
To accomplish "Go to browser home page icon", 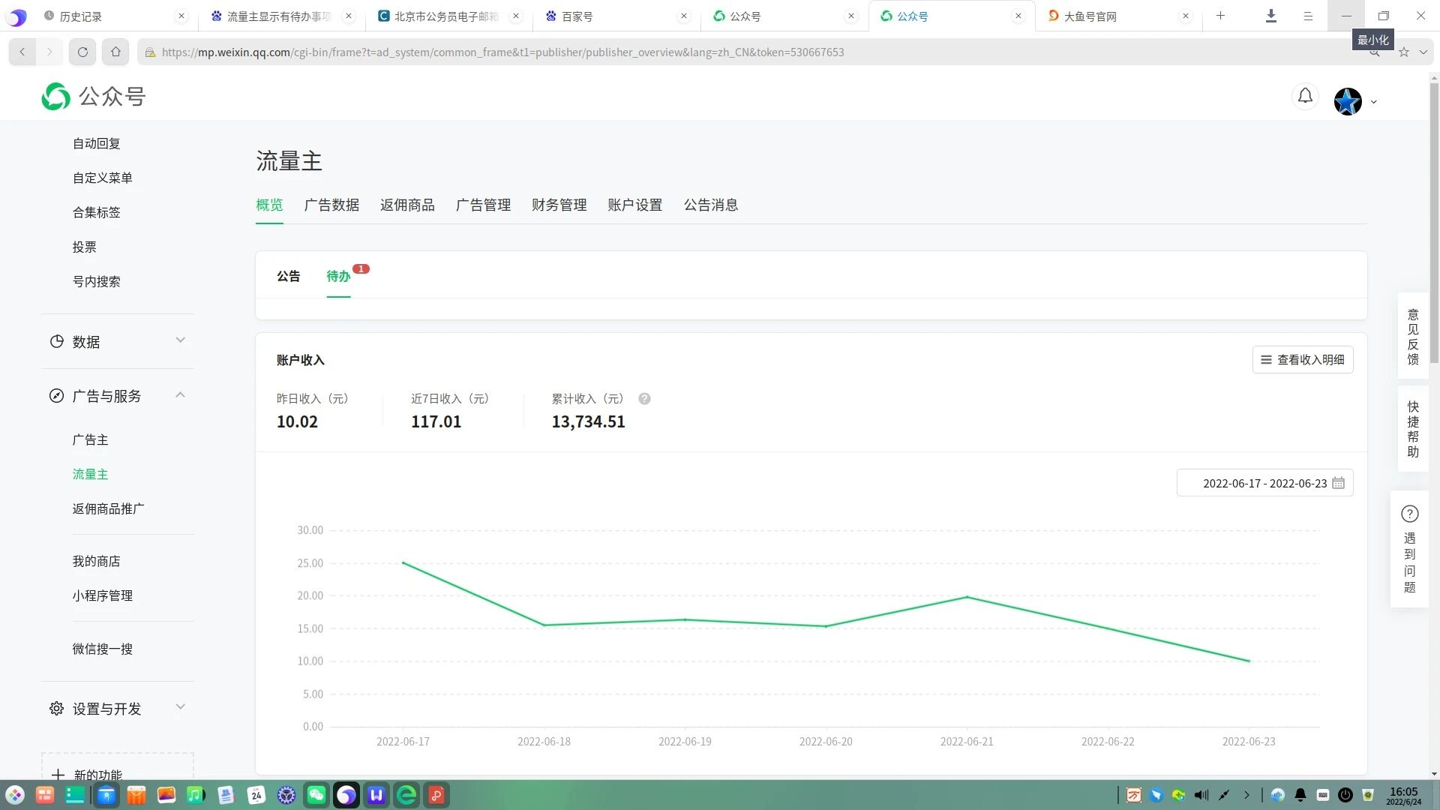I will [115, 52].
